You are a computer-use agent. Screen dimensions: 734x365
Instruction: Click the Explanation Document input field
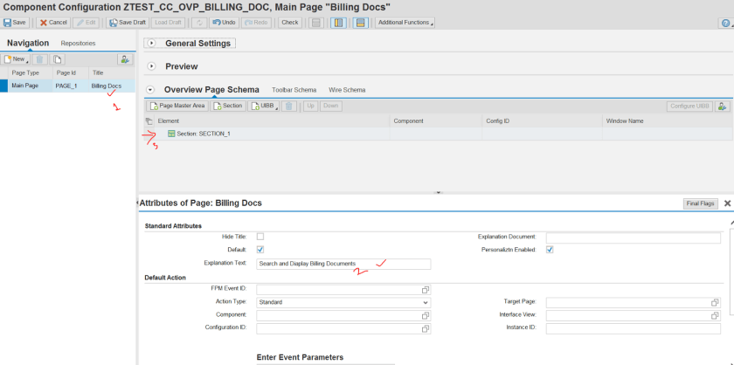coord(634,238)
